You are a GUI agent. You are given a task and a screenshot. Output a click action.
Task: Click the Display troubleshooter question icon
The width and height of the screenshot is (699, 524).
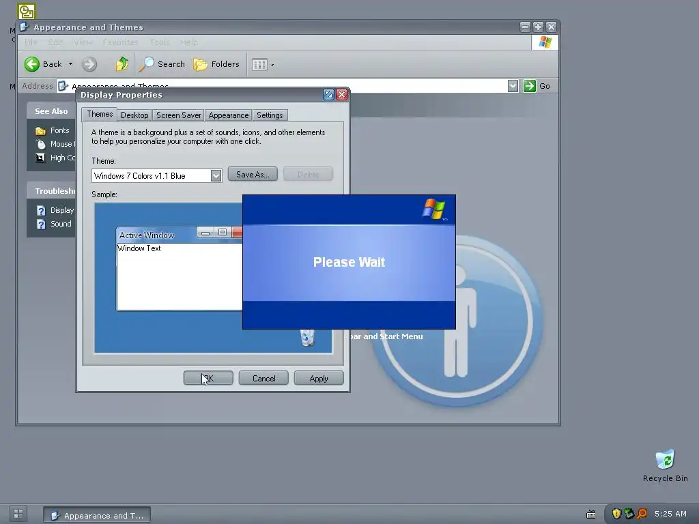coord(41,210)
